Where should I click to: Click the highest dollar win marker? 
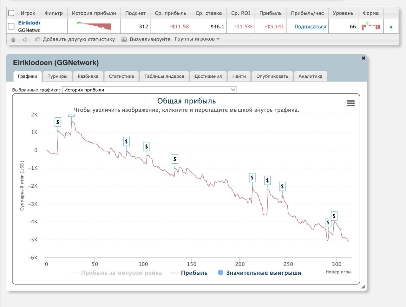pos(71,115)
